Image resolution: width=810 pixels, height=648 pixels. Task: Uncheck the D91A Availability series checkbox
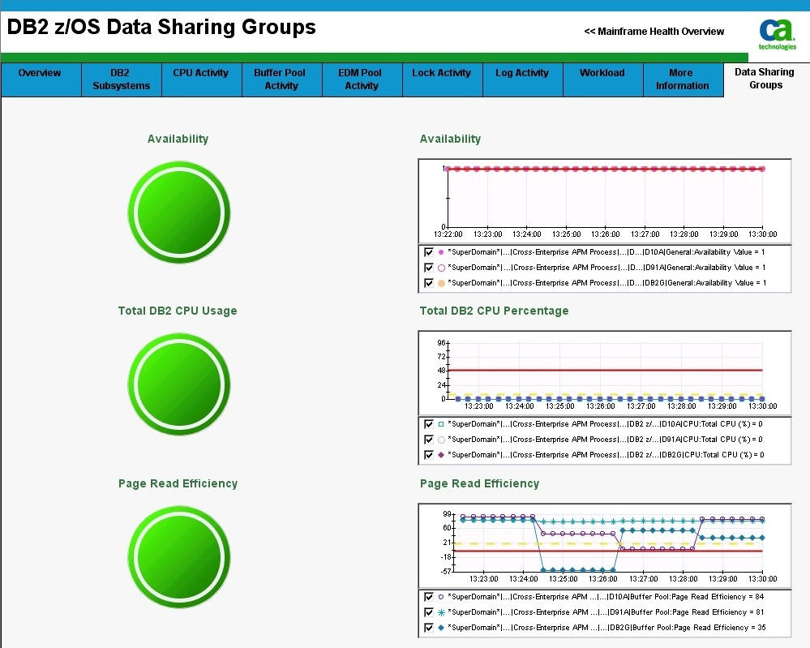point(428,268)
